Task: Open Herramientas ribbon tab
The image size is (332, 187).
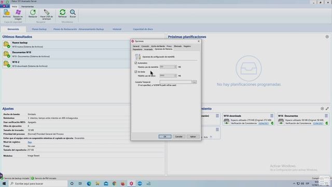Action: coord(27,7)
